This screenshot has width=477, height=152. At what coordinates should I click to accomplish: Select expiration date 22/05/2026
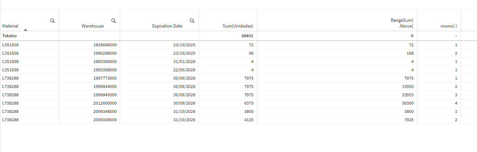coord(184,70)
